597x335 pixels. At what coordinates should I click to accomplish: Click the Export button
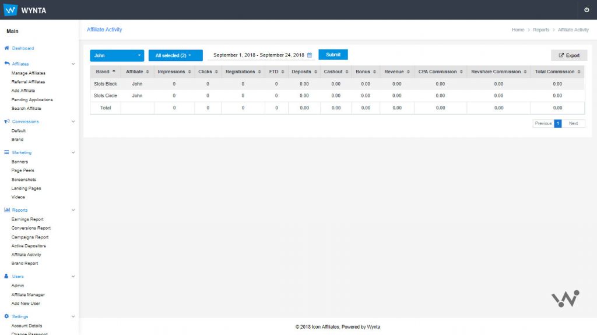tap(569, 55)
